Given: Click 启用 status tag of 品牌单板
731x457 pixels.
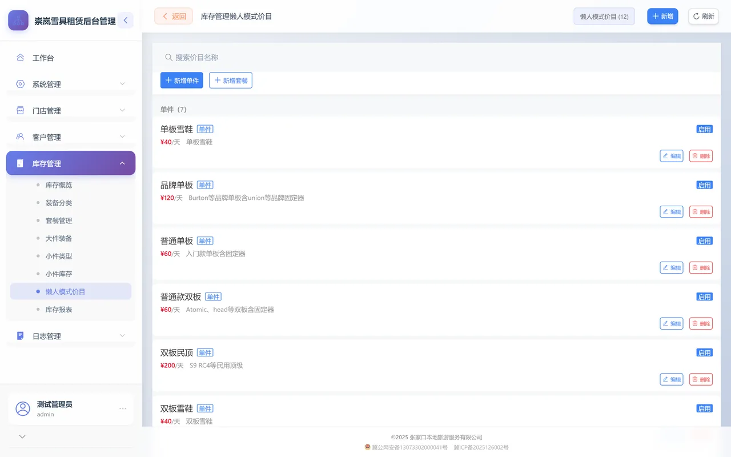Looking at the screenshot, I should point(705,185).
